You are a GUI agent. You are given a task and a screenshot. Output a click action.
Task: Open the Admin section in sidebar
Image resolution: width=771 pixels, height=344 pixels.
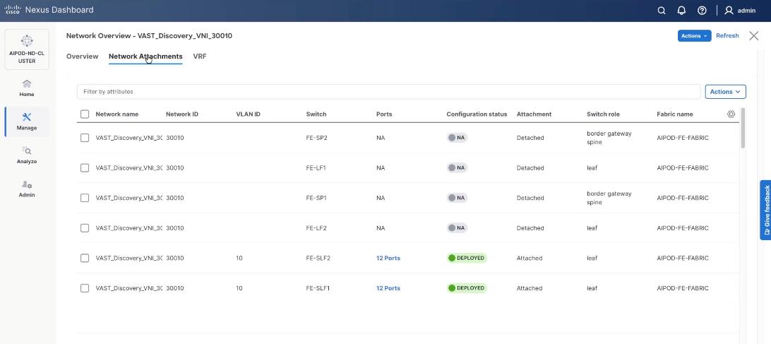[x=27, y=189]
